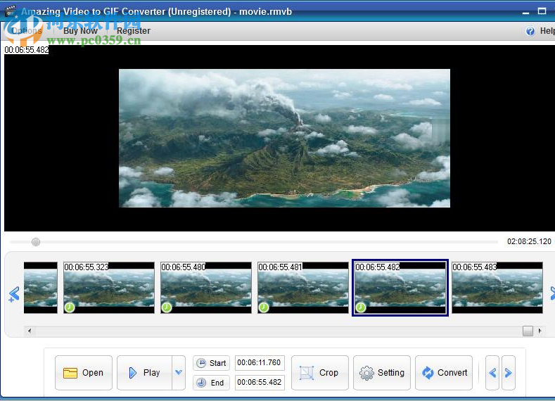This screenshot has width=555, height=401.
Task: Click the Start time field 00:06:11.760
Action: point(260,363)
